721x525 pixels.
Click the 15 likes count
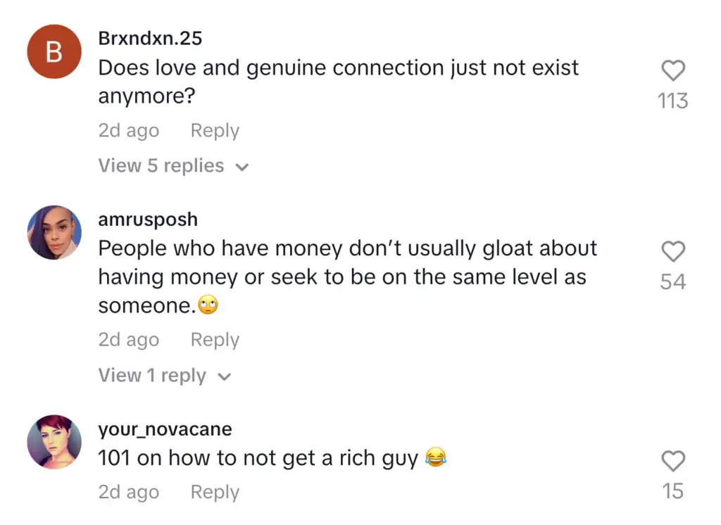click(x=673, y=491)
